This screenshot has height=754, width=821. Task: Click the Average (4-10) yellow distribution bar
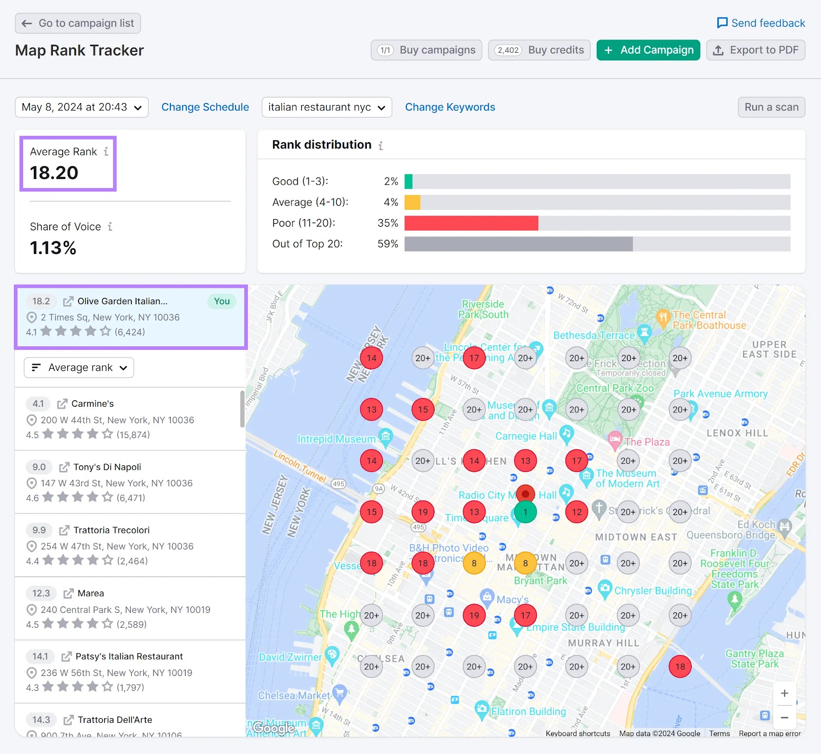(x=412, y=202)
